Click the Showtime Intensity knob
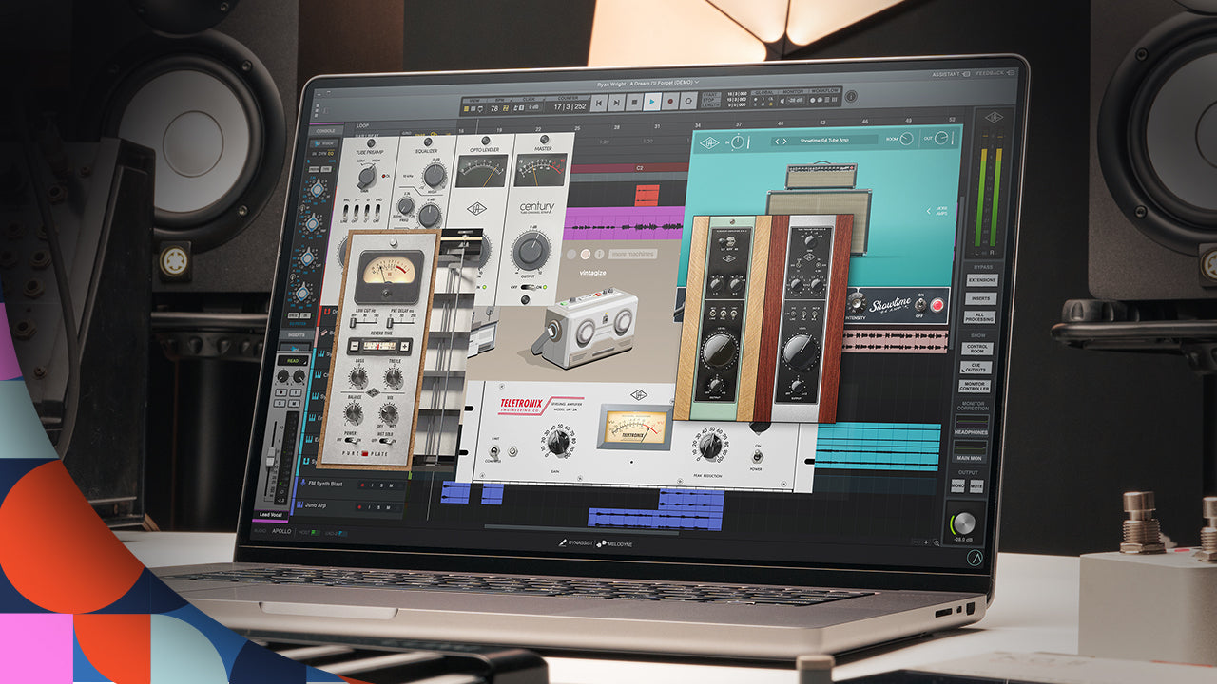 pos(856,303)
